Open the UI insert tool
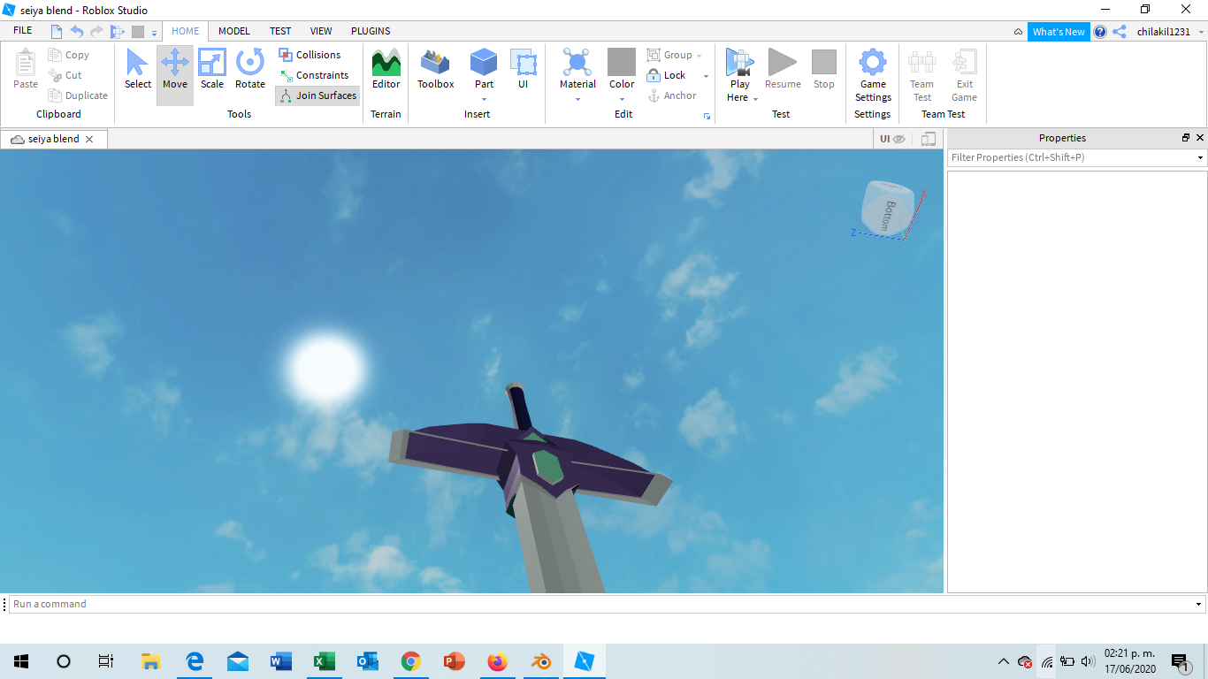Viewport: 1208px width, 679px height. (523, 69)
